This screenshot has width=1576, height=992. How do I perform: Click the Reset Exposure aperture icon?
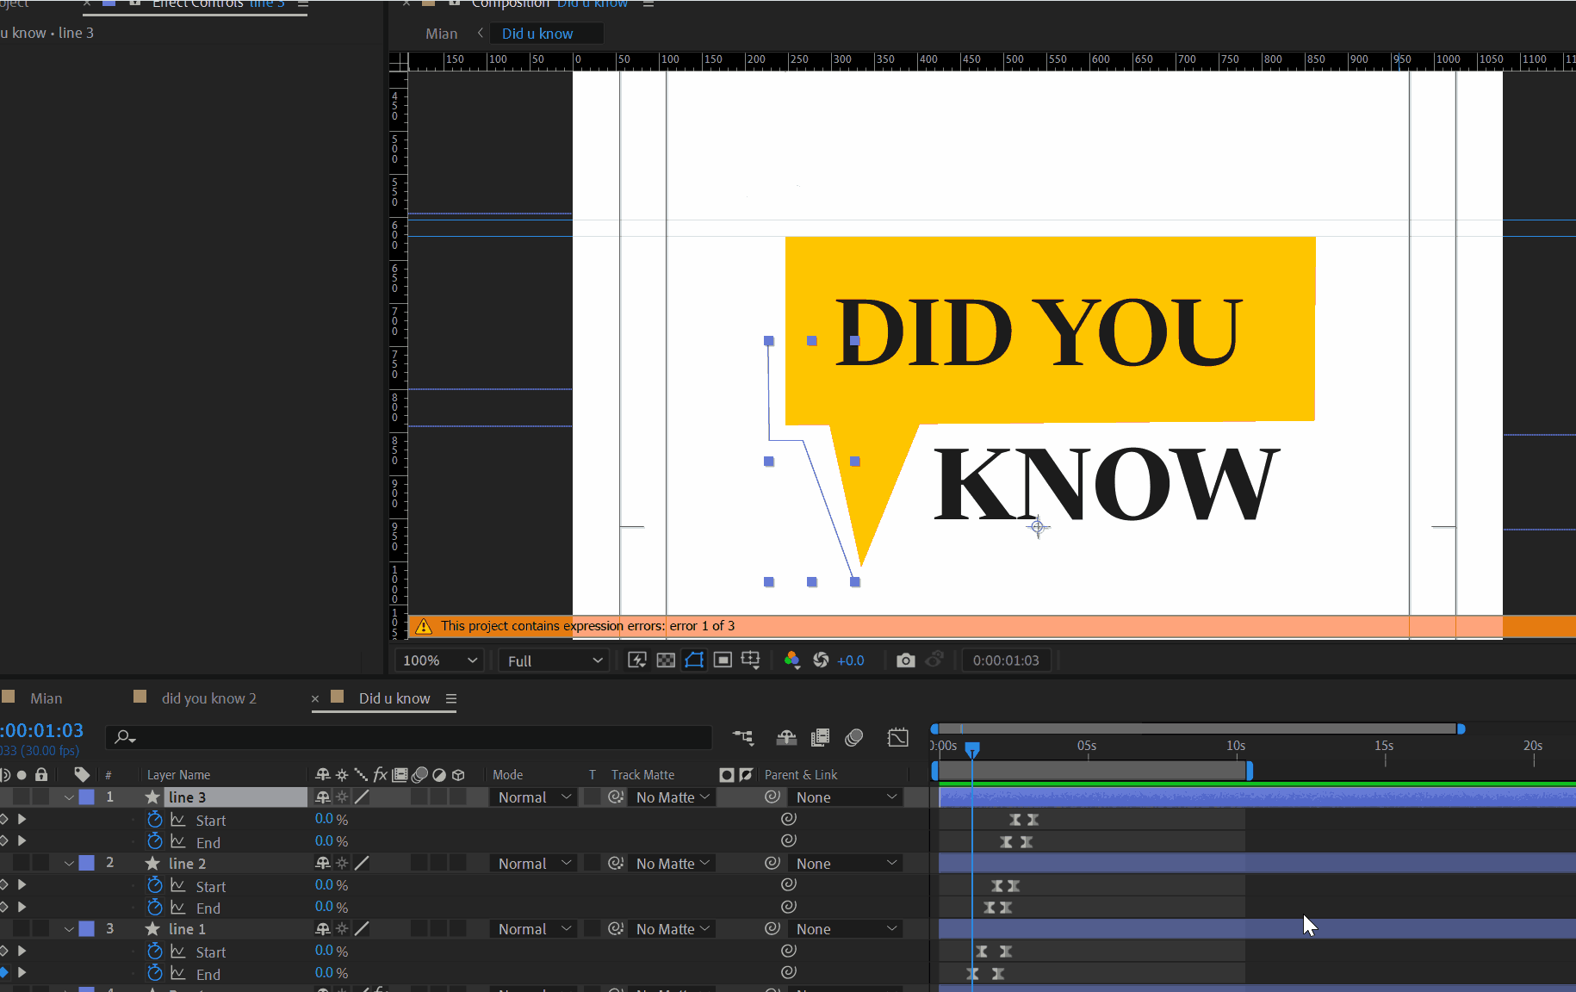[821, 660]
